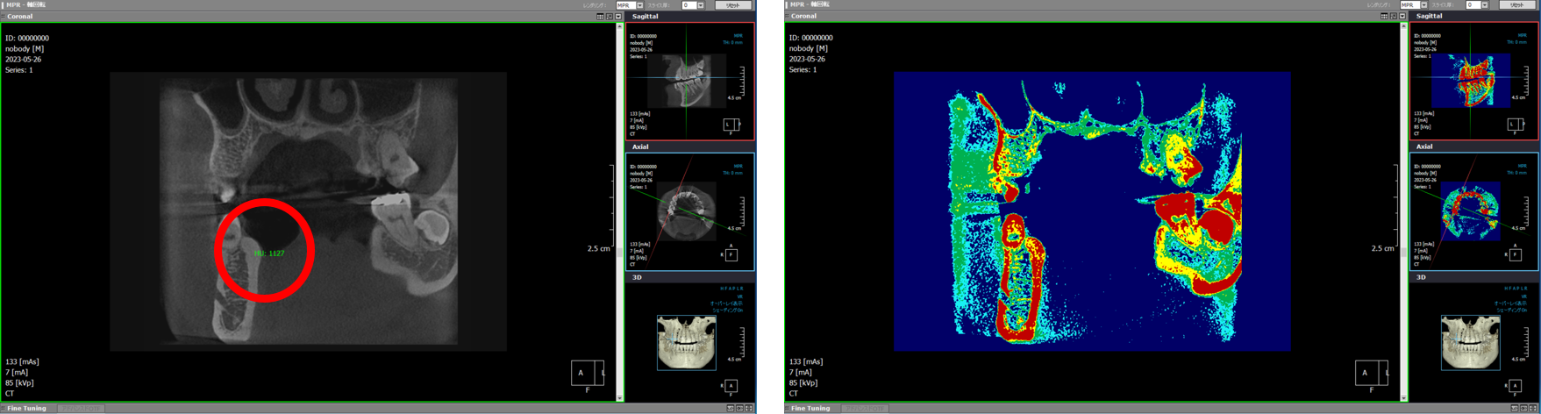
Task: Click the A/L orientation cube in right Coronal view
Action: pos(1371,373)
